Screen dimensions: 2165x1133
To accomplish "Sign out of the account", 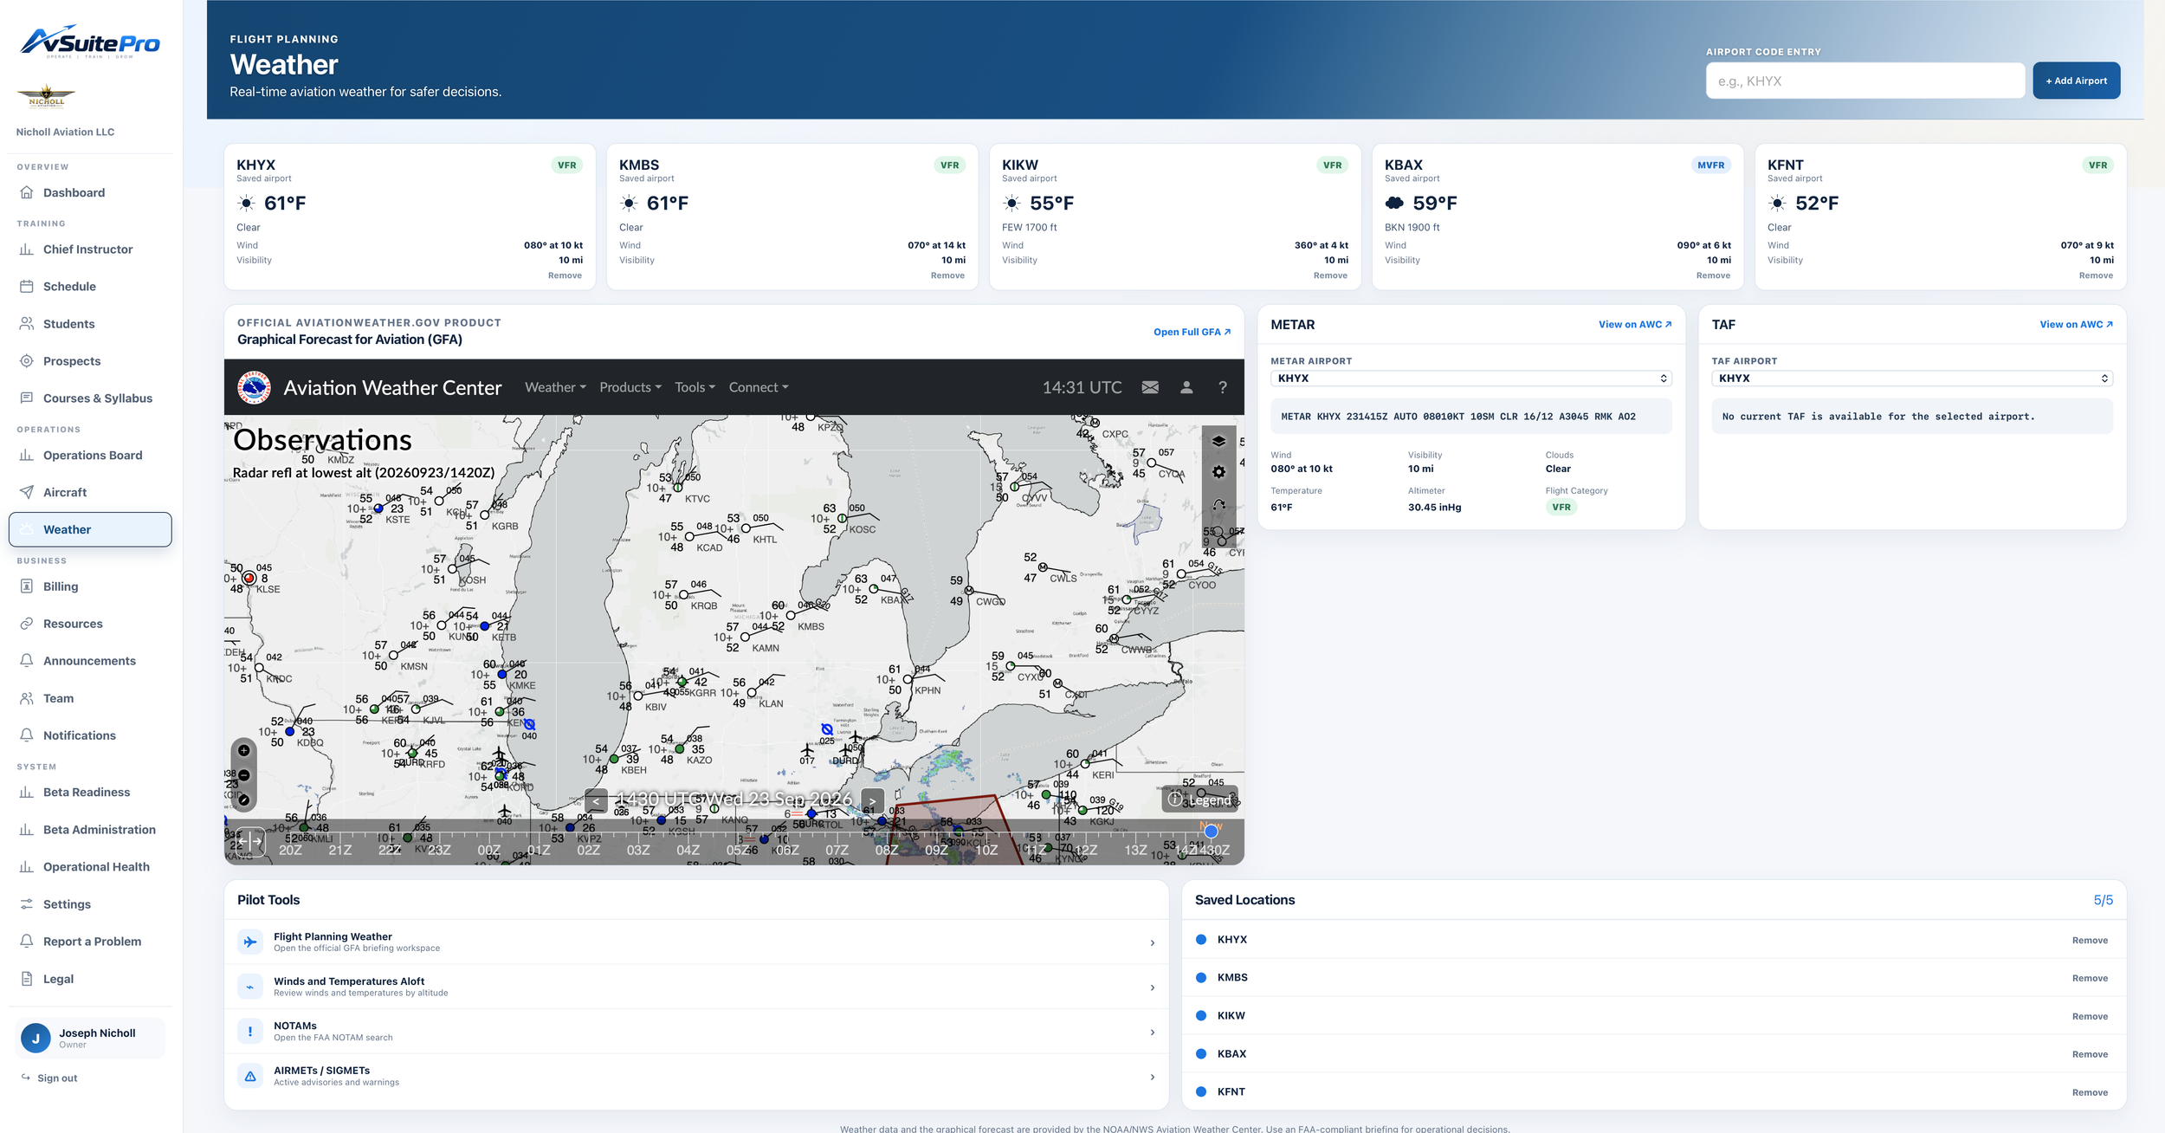I will (49, 1078).
